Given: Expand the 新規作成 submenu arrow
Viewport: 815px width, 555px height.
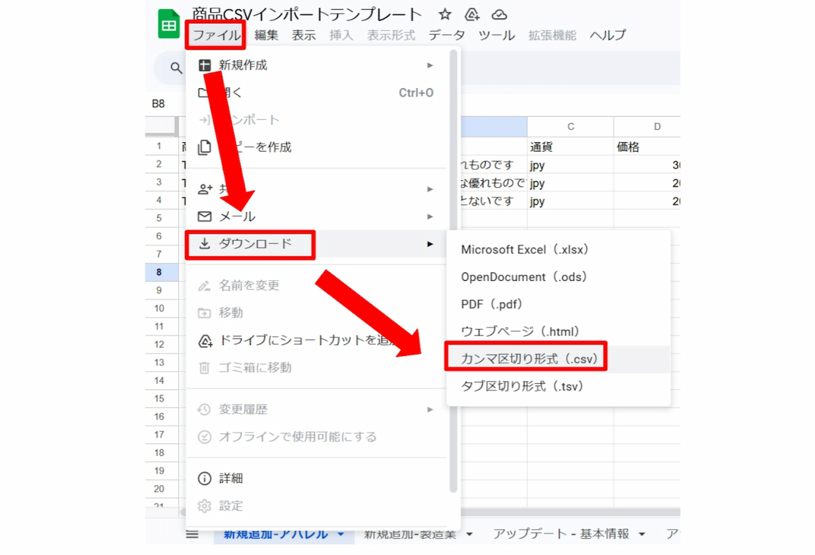Looking at the screenshot, I should point(430,65).
